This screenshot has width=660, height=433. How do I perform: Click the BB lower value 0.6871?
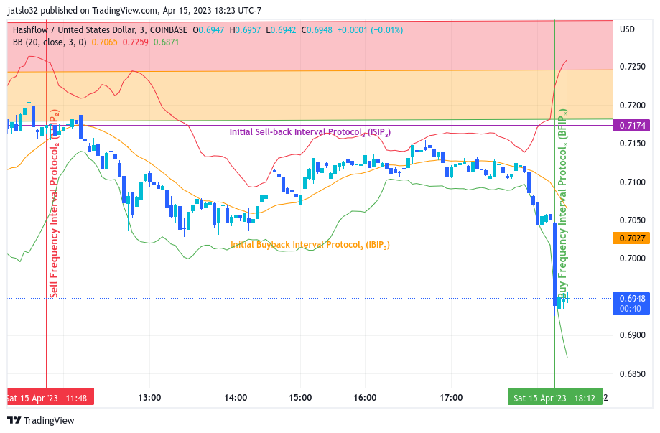click(167, 42)
